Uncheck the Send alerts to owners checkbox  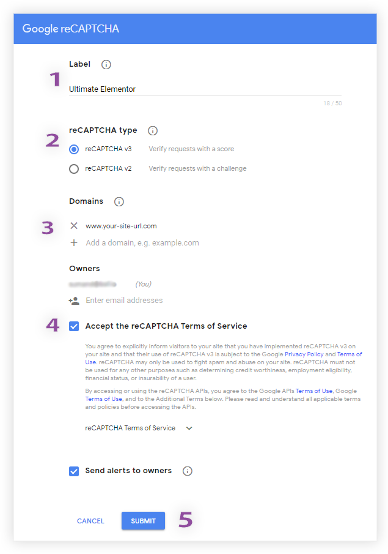74,471
